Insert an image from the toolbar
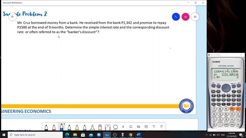Screen dimensions: 246x138 click(x=138, y=127)
